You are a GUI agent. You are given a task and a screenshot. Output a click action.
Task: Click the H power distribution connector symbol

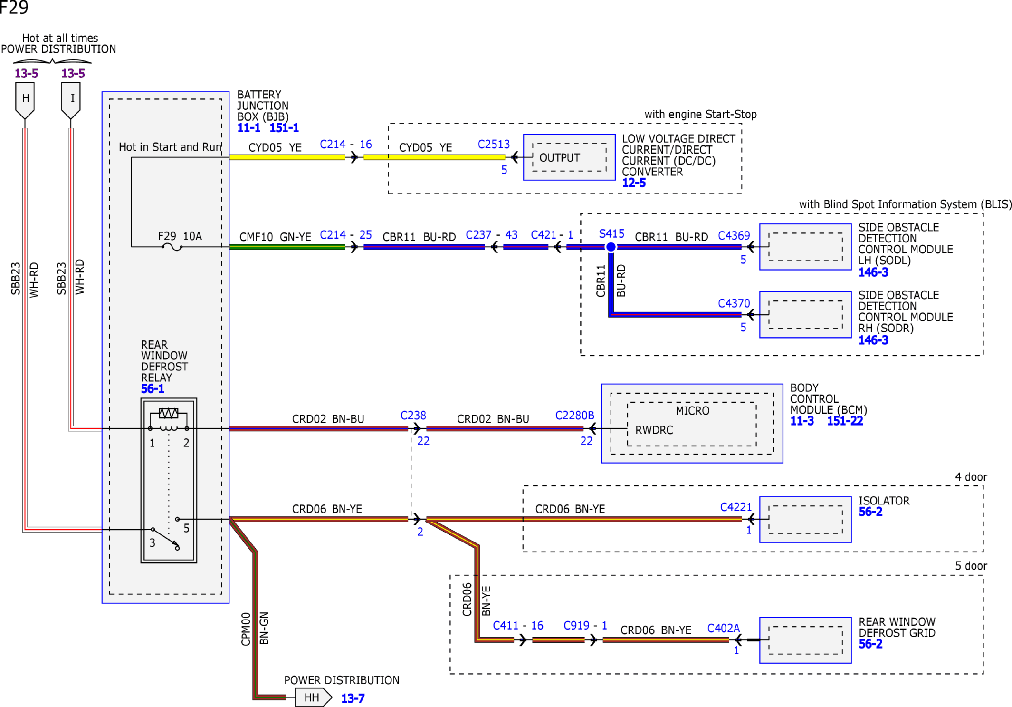coord(25,100)
